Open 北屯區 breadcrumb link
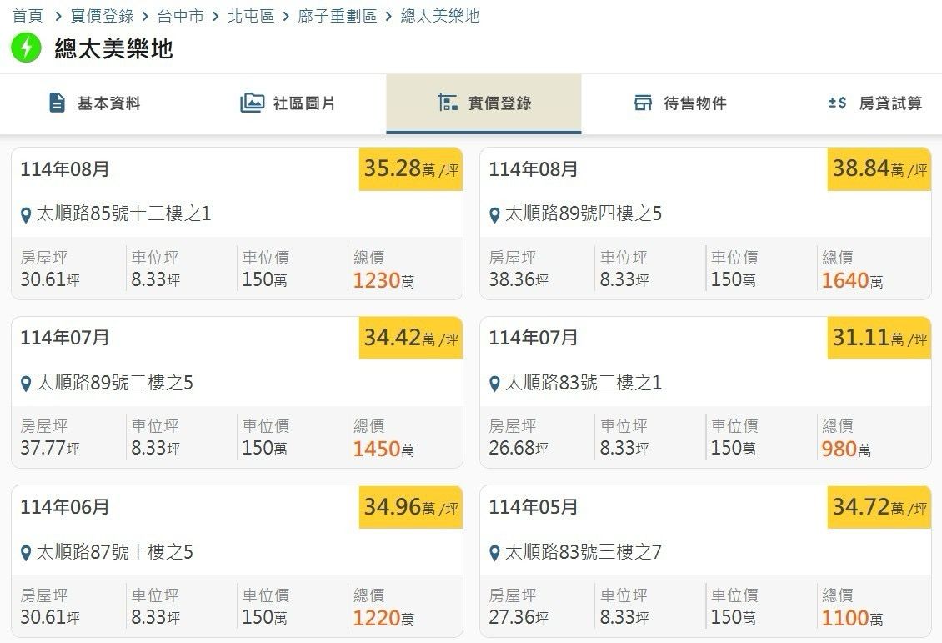 [251, 16]
